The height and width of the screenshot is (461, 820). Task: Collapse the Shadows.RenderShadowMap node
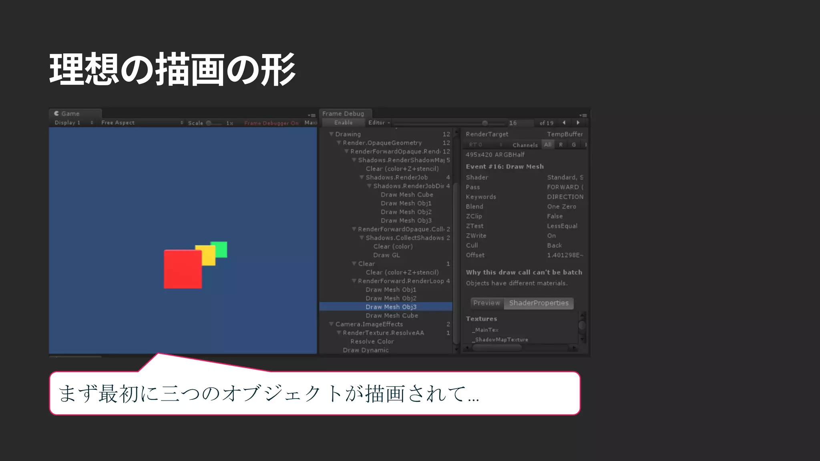tap(354, 160)
